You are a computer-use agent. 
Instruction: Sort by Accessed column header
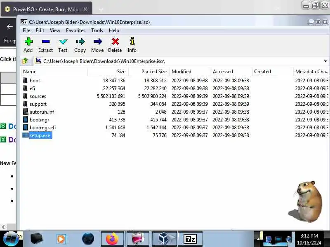[x=231, y=72]
